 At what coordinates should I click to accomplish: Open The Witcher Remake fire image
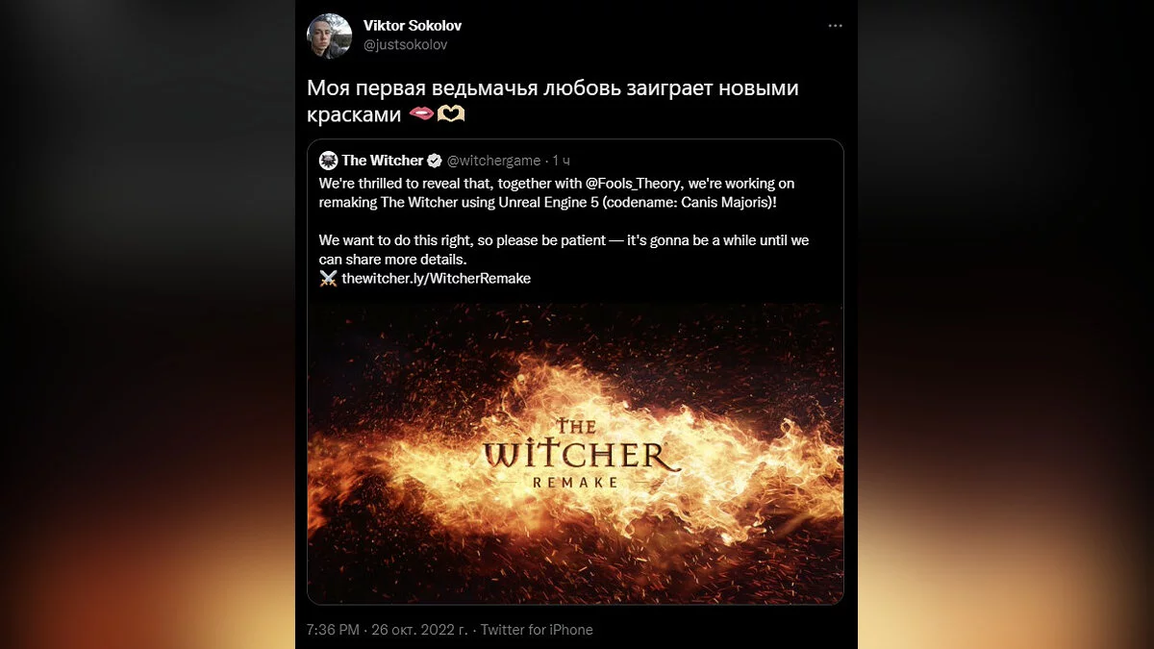575,454
